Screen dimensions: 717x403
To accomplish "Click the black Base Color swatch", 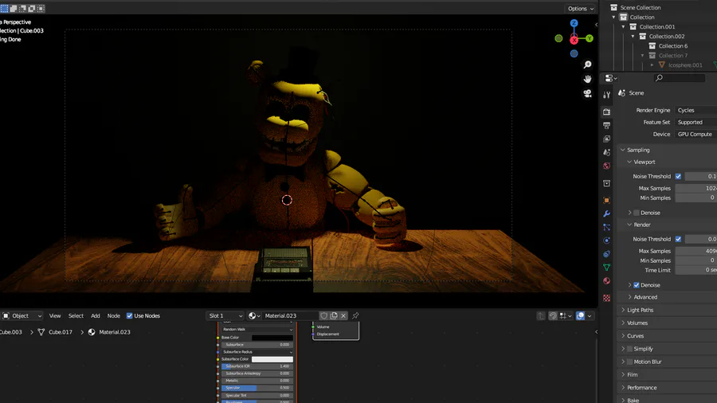I will tap(272, 338).
